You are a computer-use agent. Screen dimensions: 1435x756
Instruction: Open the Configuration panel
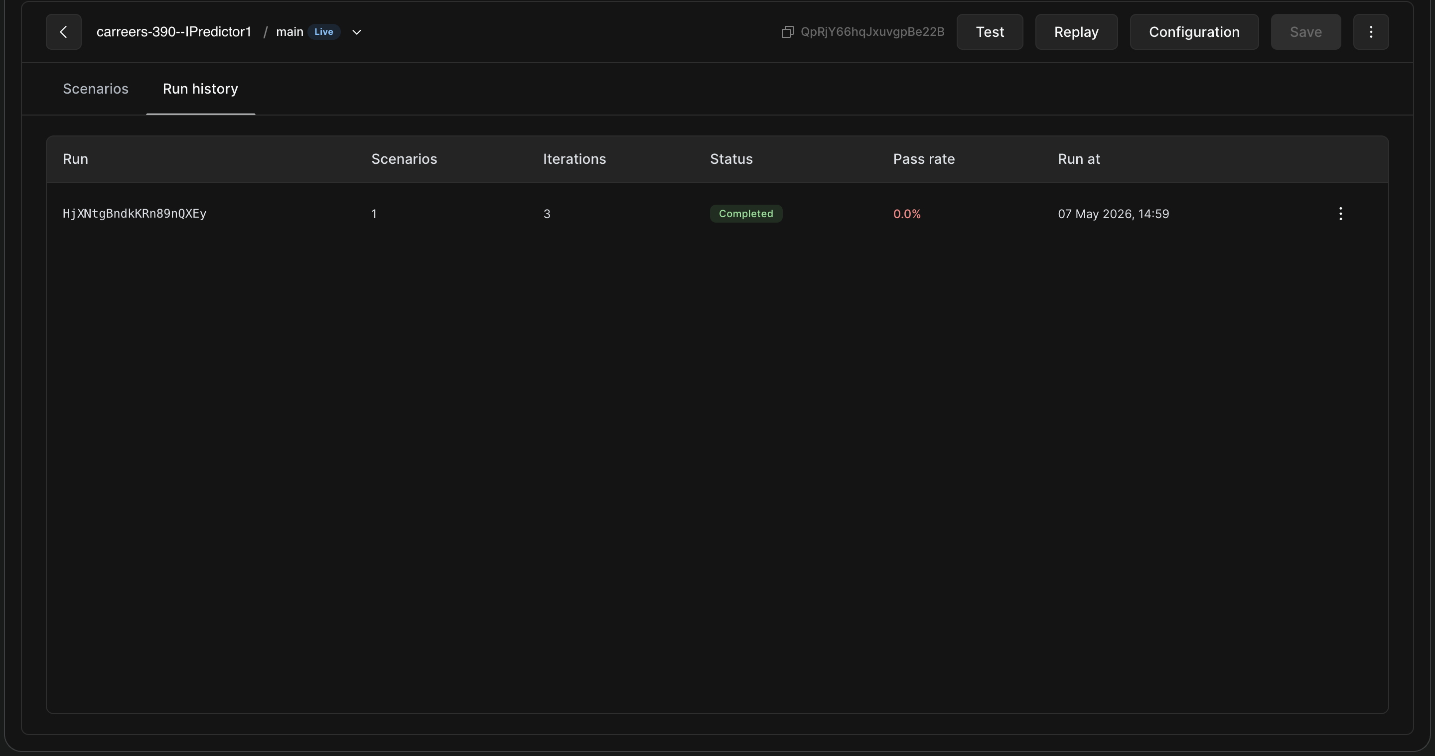(x=1194, y=32)
